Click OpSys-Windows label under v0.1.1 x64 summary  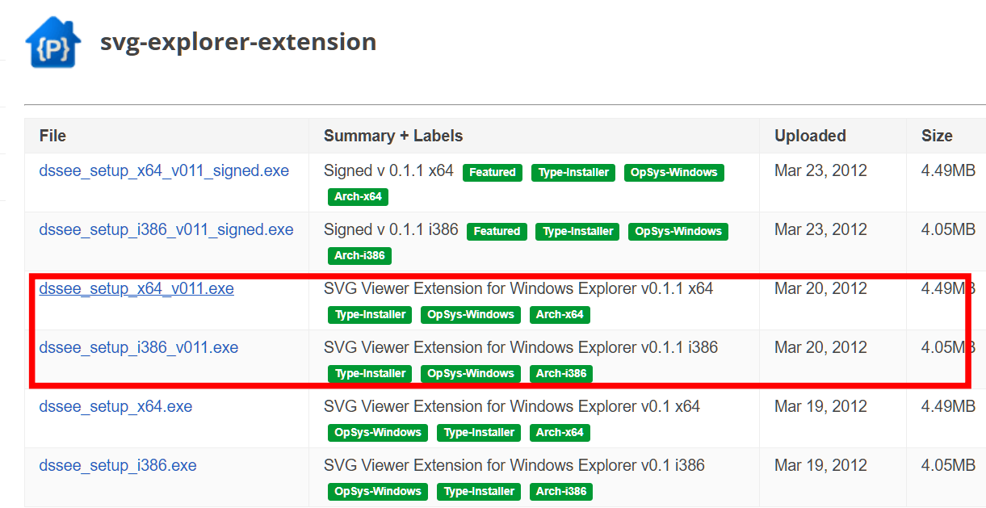click(471, 315)
